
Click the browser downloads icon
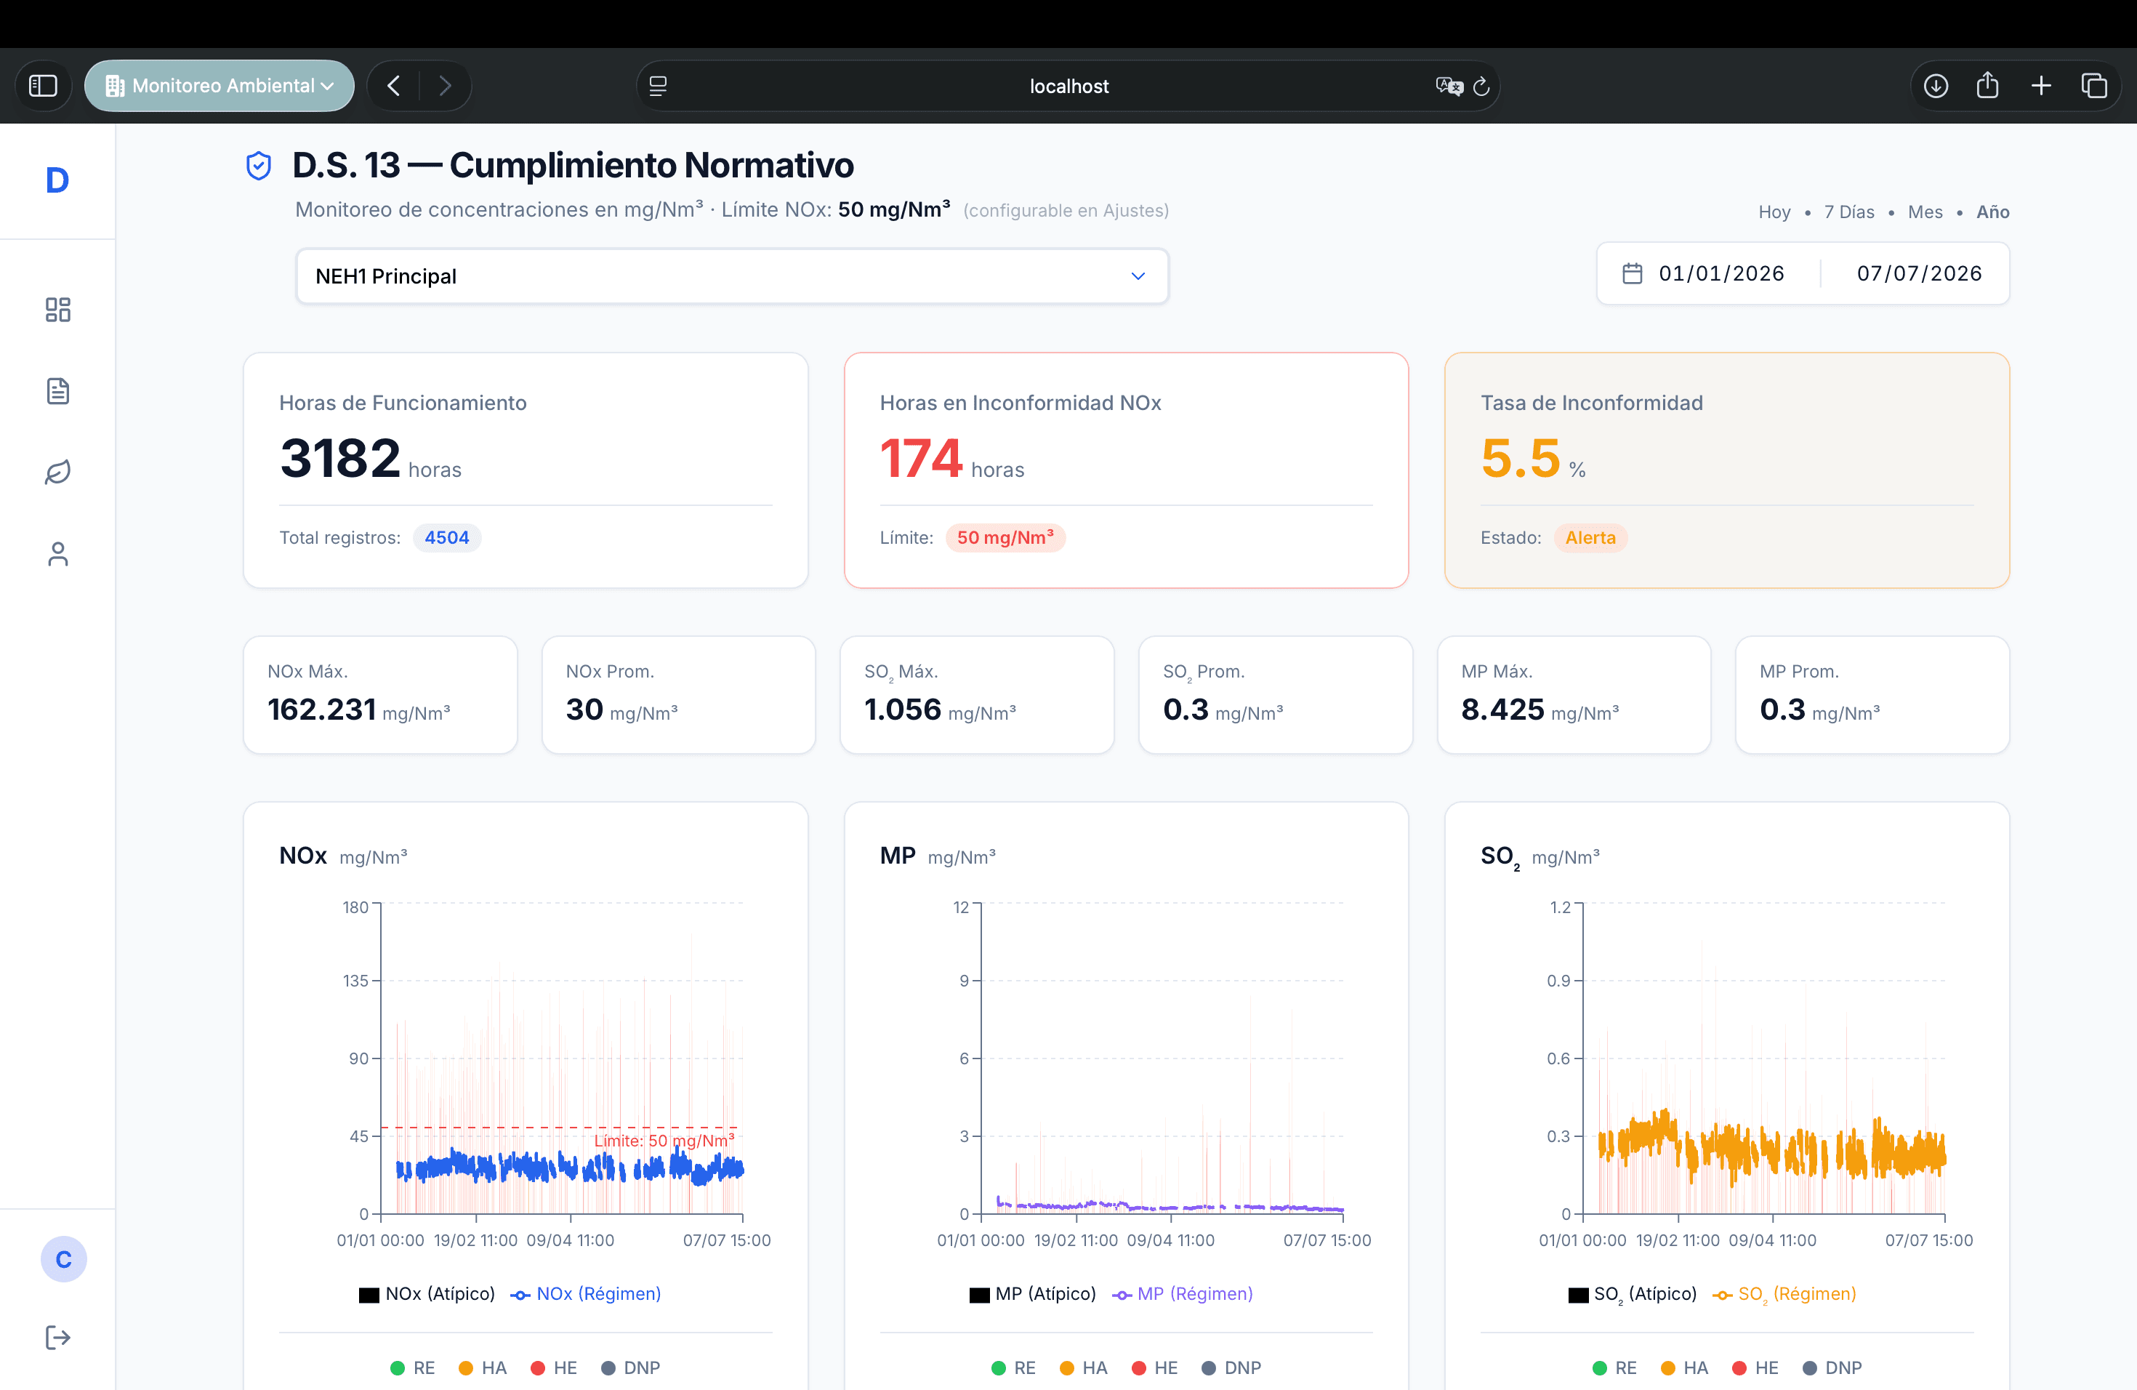[x=1936, y=87]
